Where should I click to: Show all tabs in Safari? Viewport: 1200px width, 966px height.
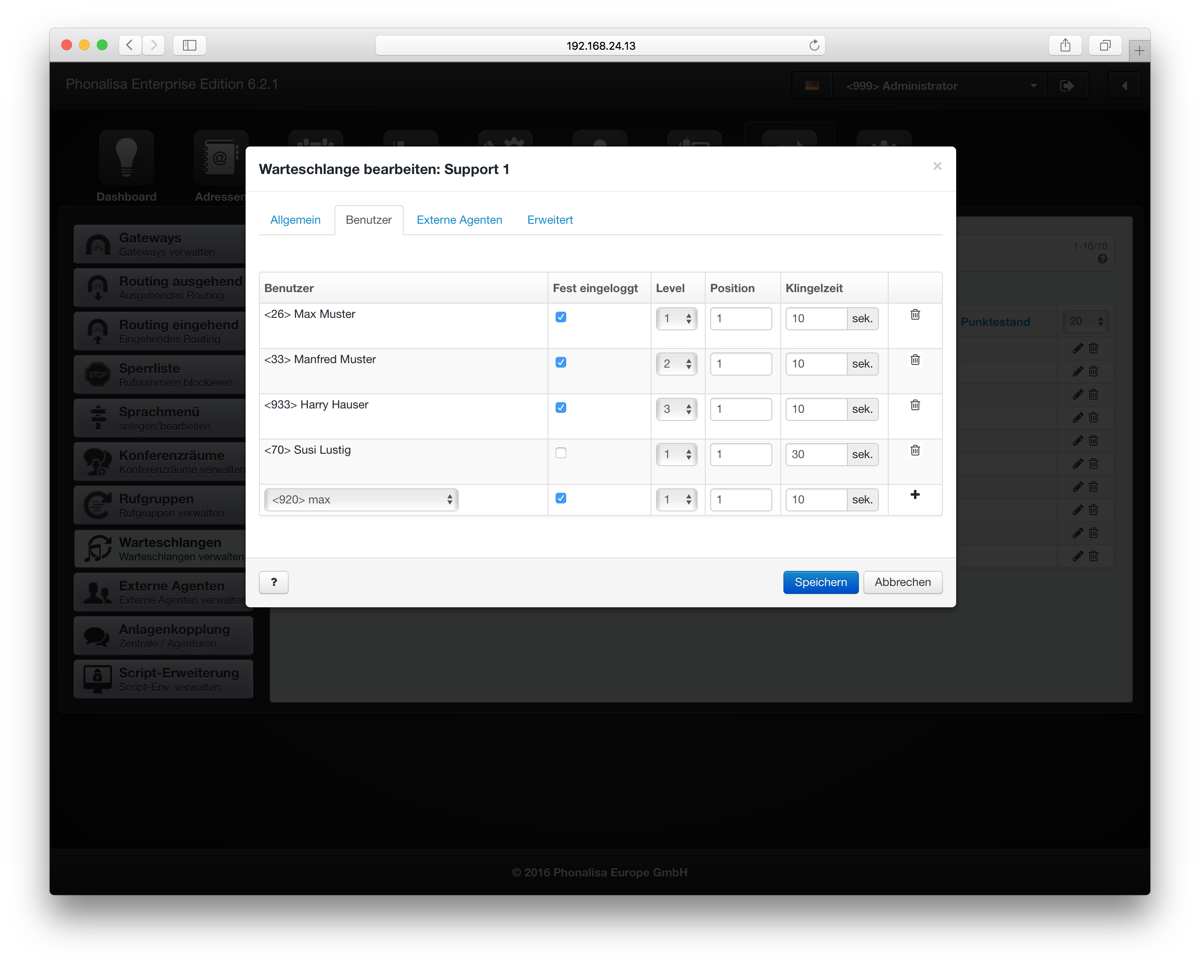click(1105, 45)
